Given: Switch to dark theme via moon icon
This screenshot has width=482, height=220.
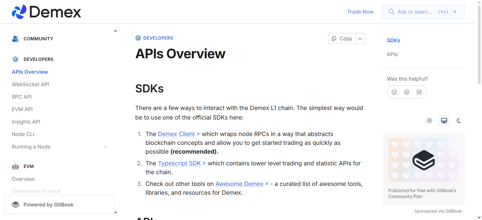Looking at the screenshot, I should tap(459, 121).
